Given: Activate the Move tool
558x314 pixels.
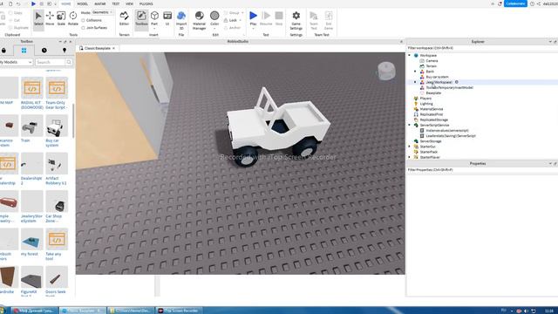Looking at the screenshot, I should coord(50,19).
